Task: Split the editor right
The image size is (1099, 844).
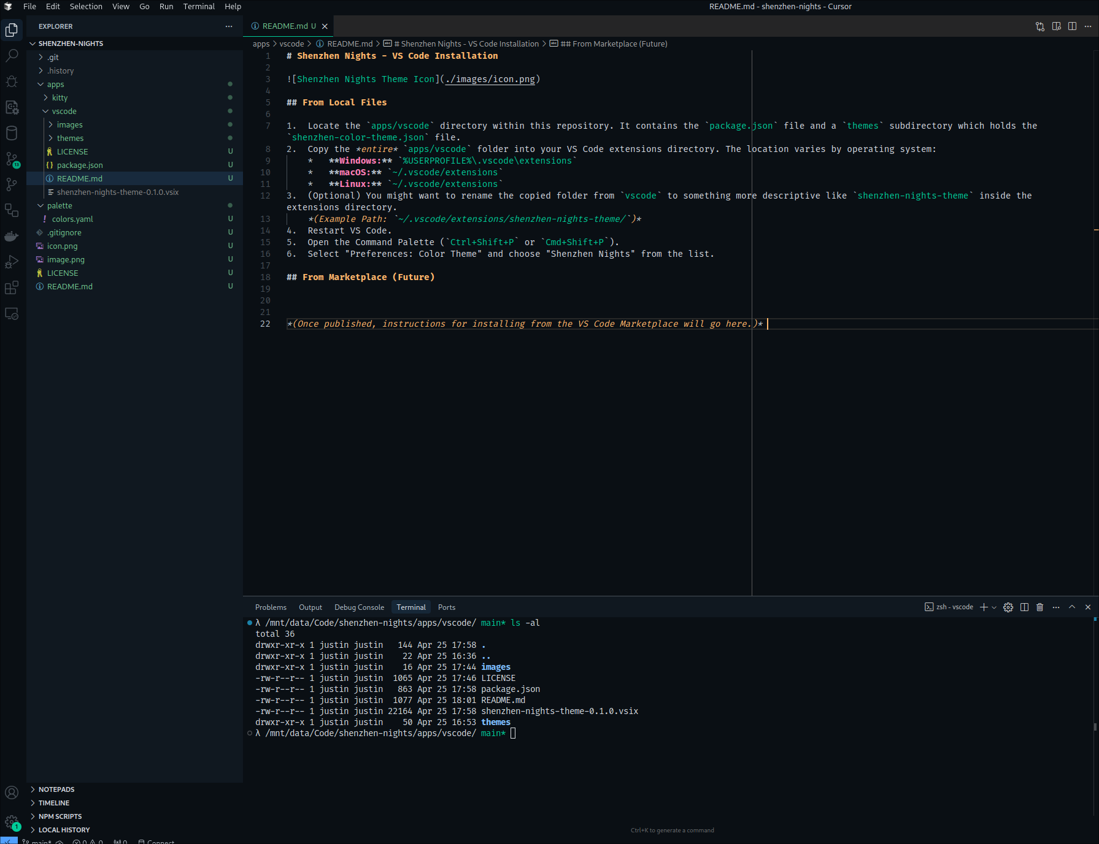Action: [x=1072, y=26]
